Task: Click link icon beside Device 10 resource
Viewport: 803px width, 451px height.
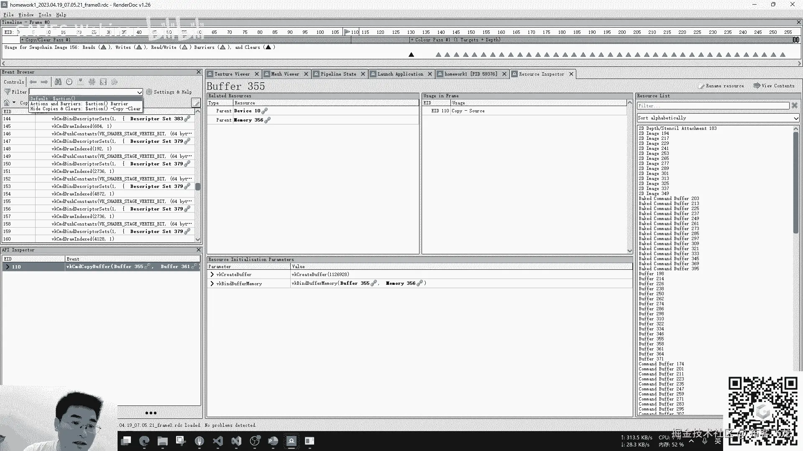Action: (x=264, y=111)
